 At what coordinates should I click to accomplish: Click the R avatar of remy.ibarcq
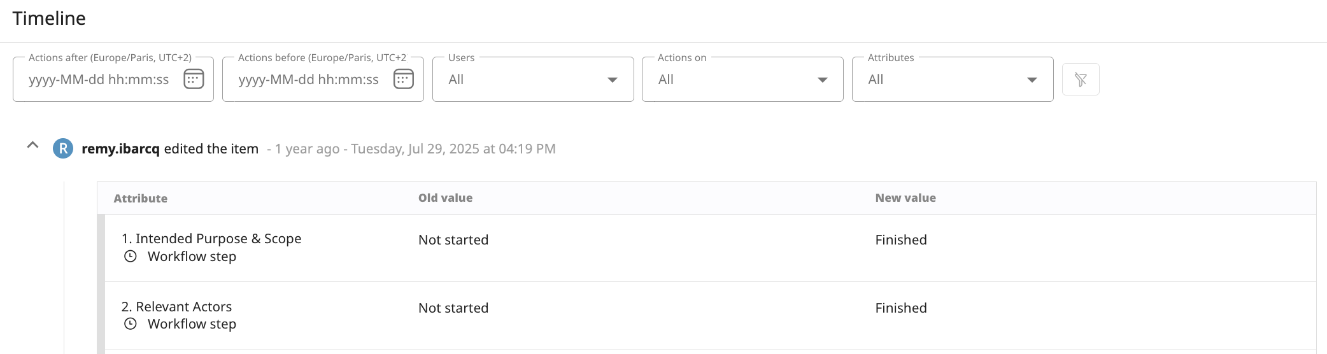63,148
